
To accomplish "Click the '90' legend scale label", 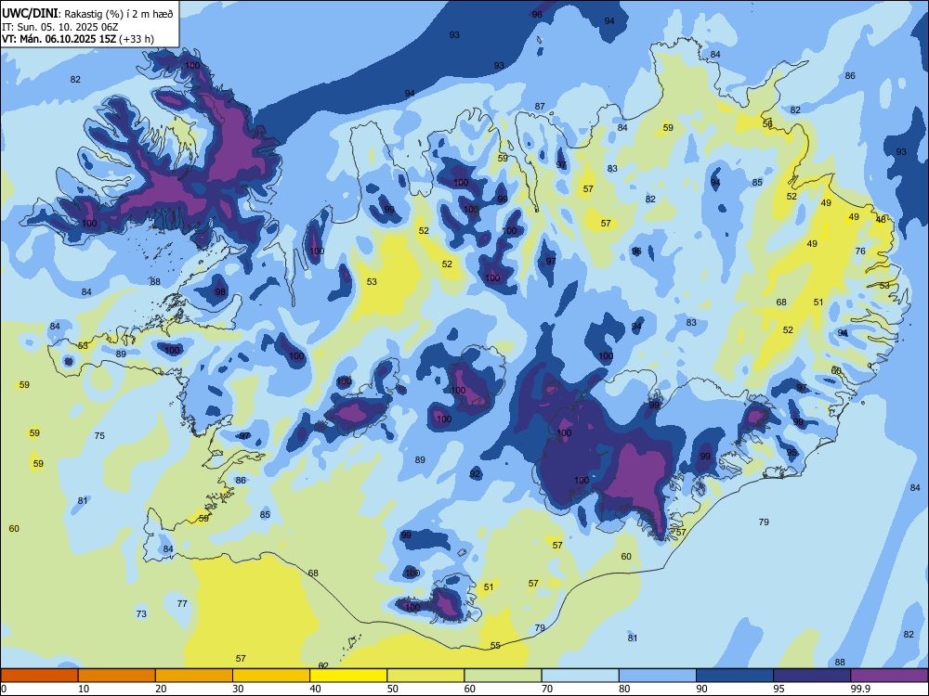I will coord(701,689).
